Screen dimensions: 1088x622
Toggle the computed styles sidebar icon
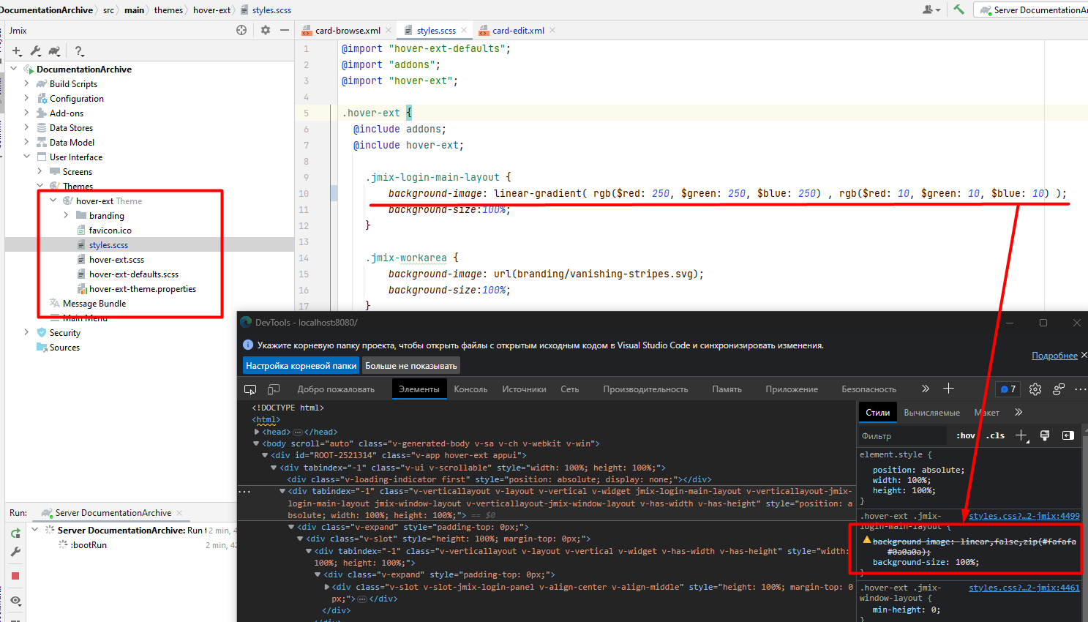coord(1068,435)
